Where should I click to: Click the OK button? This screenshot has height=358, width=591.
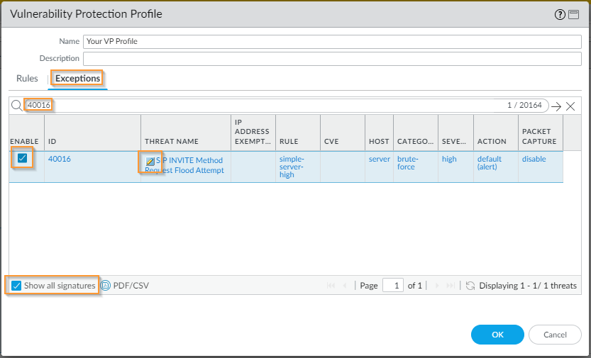coord(497,335)
